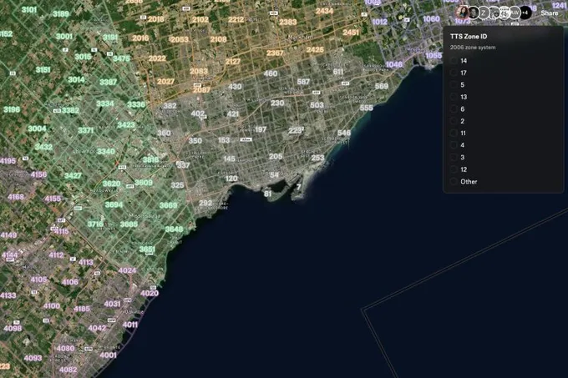Click zone label 3014 on the map
Viewport: 568px width, 378px height.
(76, 79)
